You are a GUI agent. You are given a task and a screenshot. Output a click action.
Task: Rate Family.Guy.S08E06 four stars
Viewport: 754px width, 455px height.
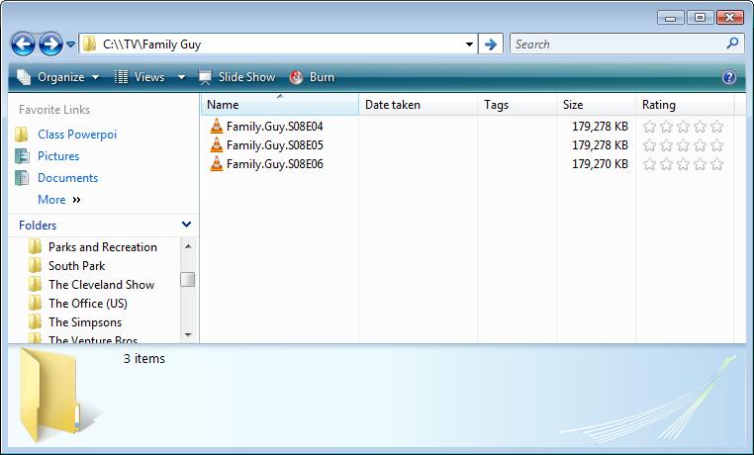tap(701, 164)
